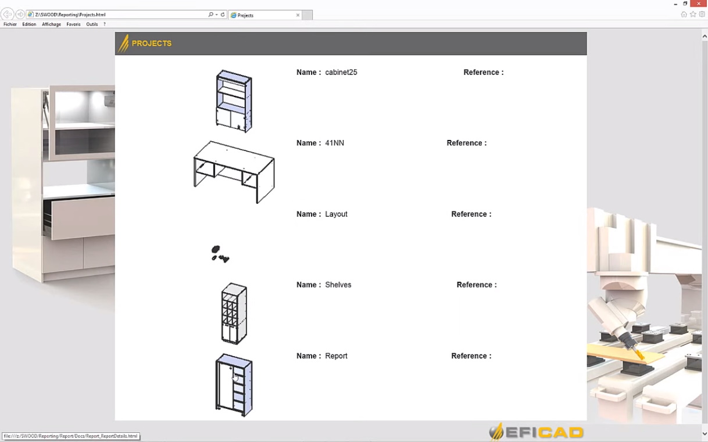The image size is (708, 442).
Task: Open the Favorites star icon
Action: click(693, 15)
